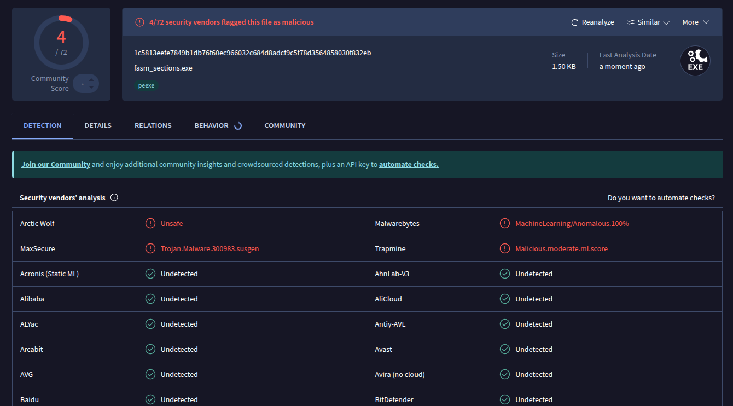The image size is (733, 406).
Task: Click the green check icon for ALYac
Action: pos(150,324)
